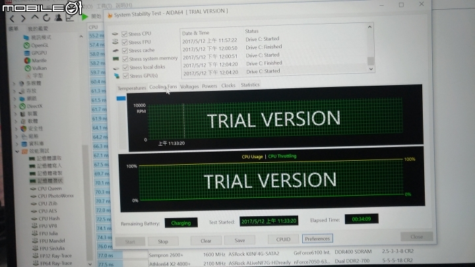Open CPU PhotoWorxx benchmark in tree
The image size is (475, 267).
[52, 196]
